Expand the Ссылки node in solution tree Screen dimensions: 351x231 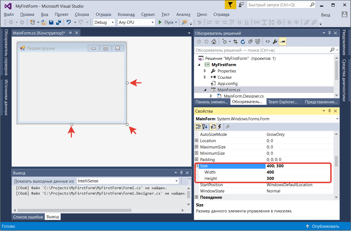click(x=205, y=77)
